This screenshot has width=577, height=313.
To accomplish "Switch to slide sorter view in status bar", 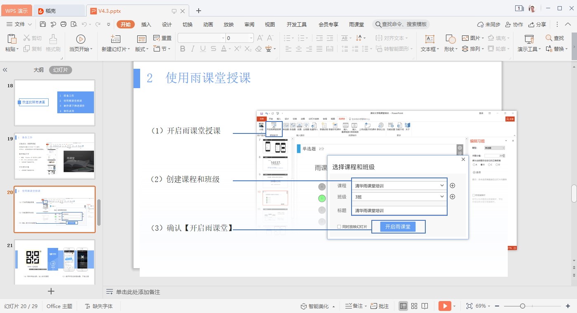I will point(414,306).
